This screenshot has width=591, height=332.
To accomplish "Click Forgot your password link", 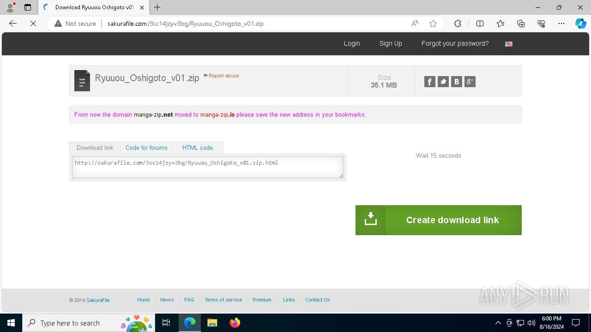I will click(x=455, y=43).
